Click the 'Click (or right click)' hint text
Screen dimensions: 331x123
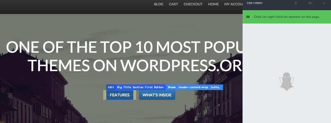287,17
